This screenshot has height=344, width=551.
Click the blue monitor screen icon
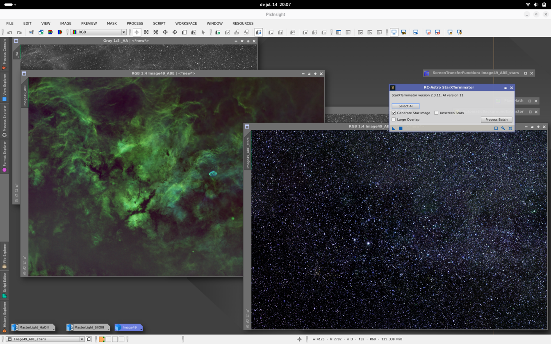[x=394, y=32]
